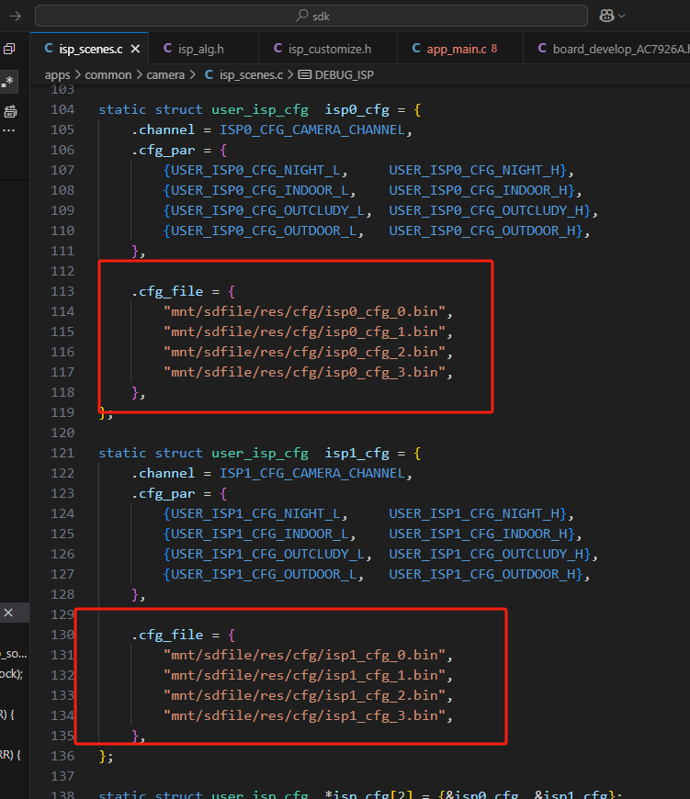Switch to the isp_customize.h tab
The width and height of the screenshot is (690, 799).
[x=330, y=49]
